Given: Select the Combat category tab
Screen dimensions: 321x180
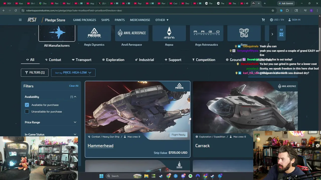Looking at the screenshot, I should coord(53,60).
